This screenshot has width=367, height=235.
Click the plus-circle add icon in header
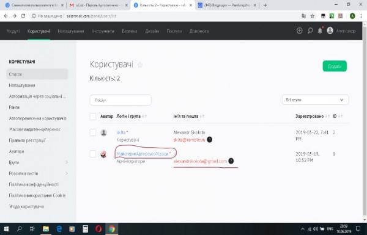pos(299,31)
